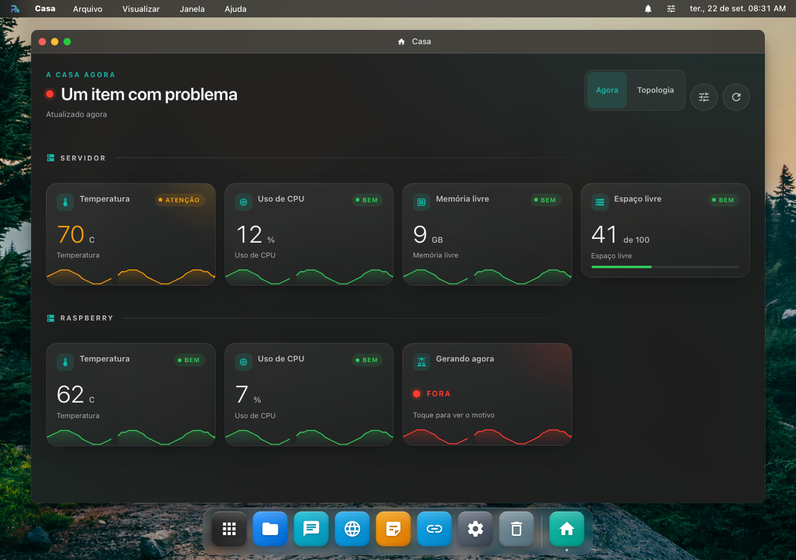
Task: Open the app launcher grid in dock
Action: tap(229, 529)
